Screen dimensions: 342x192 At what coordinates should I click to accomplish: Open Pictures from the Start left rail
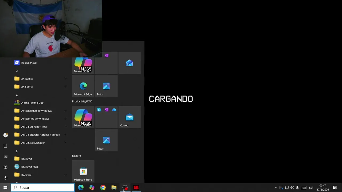5,157
